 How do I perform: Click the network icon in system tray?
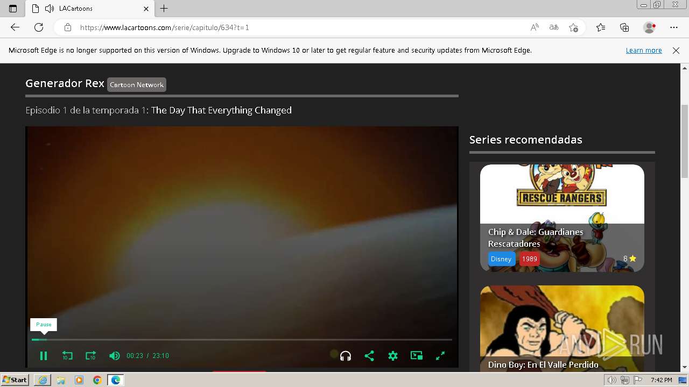click(x=625, y=380)
